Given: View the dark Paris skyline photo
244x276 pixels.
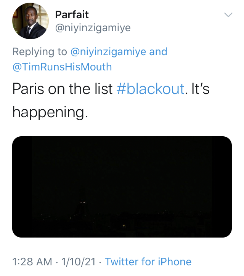Looking at the screenshot, I should point(122,187).
